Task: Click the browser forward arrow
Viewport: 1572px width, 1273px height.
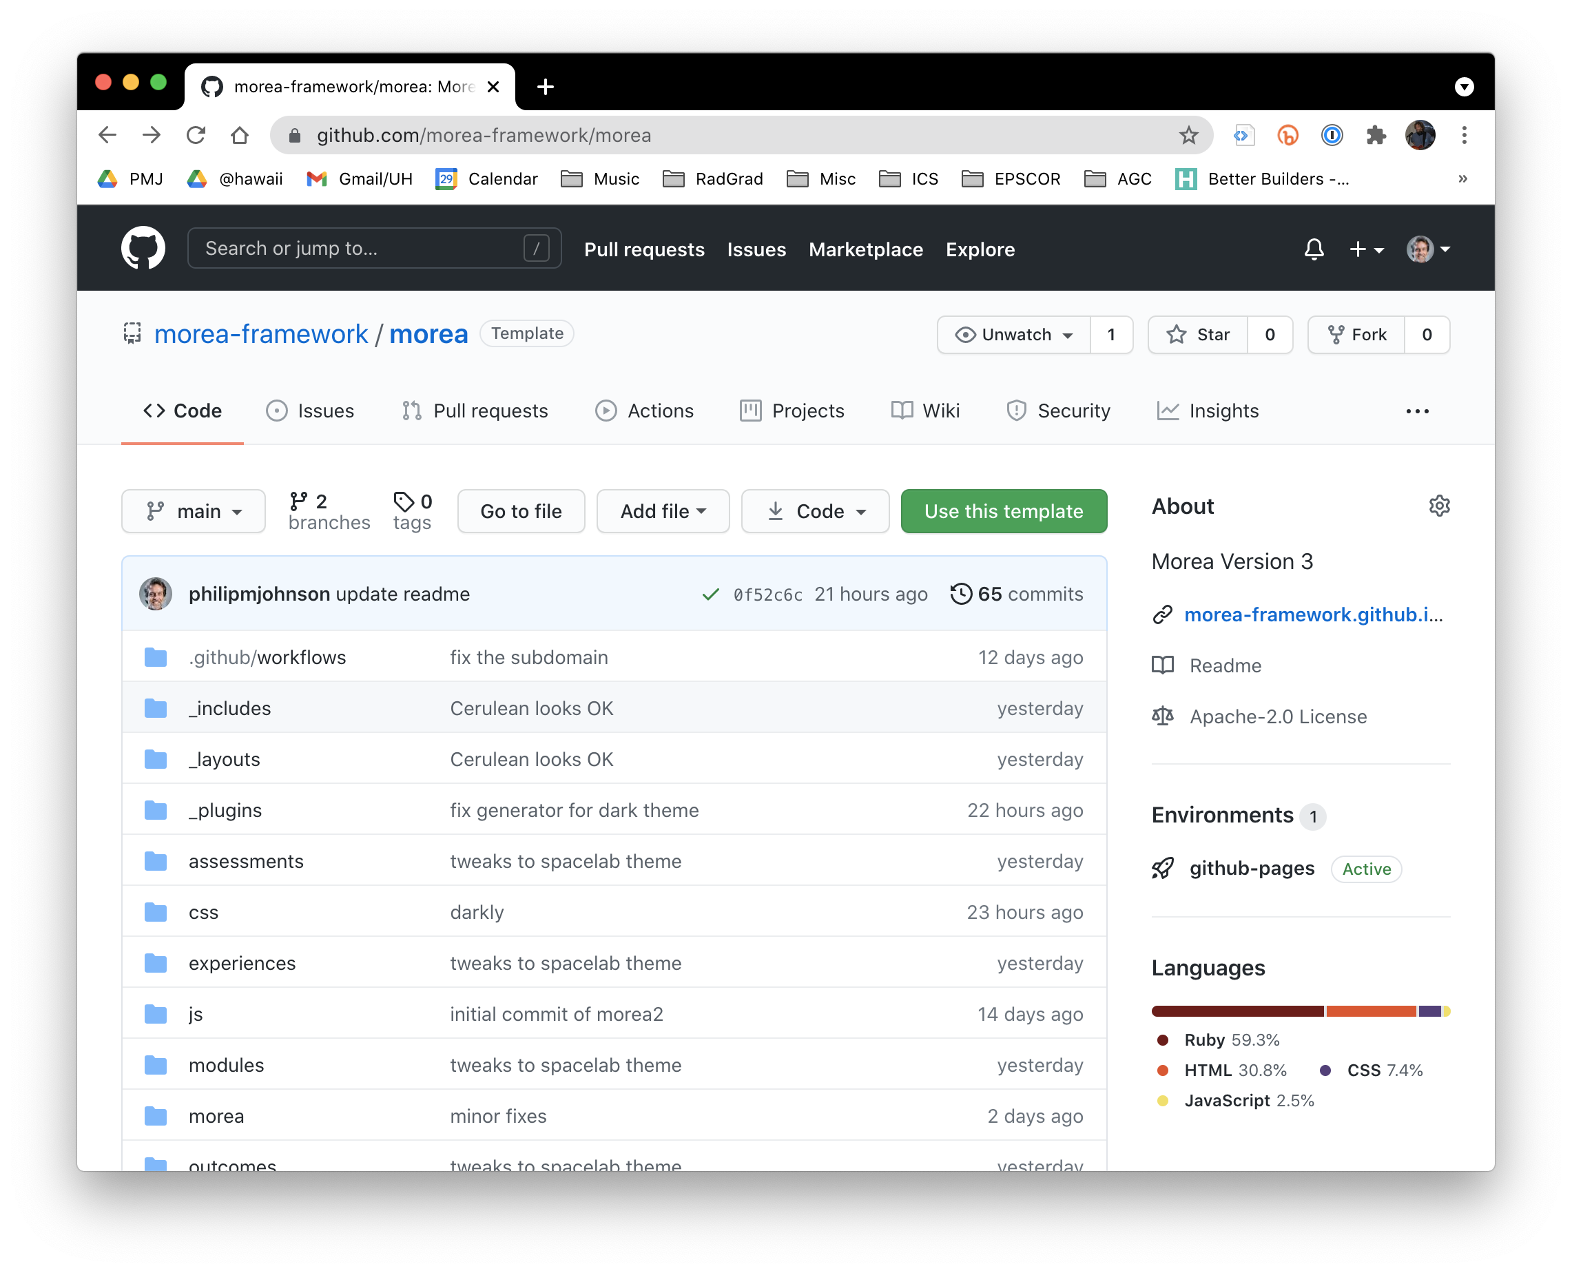Action: point(152,135)
